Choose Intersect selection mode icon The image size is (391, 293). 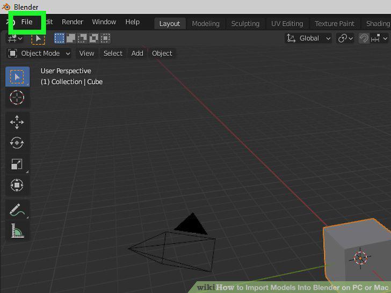click(105, 38)
